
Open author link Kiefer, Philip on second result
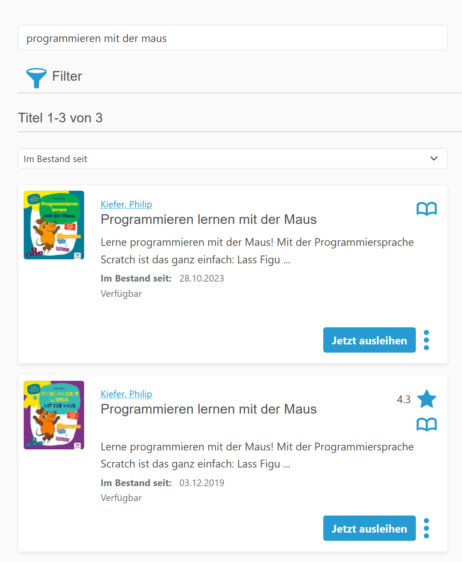point(126,394)
